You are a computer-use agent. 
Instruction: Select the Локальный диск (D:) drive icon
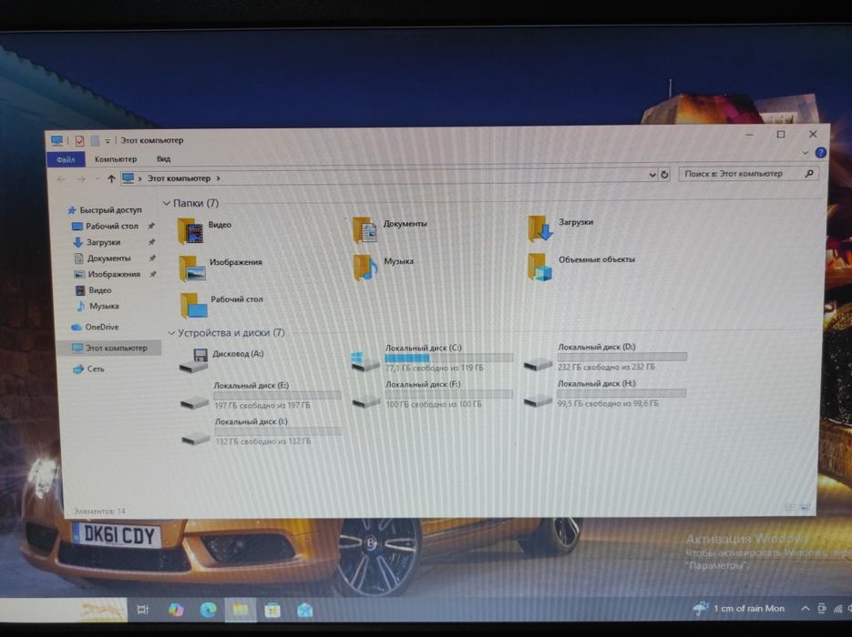point(538,364)
